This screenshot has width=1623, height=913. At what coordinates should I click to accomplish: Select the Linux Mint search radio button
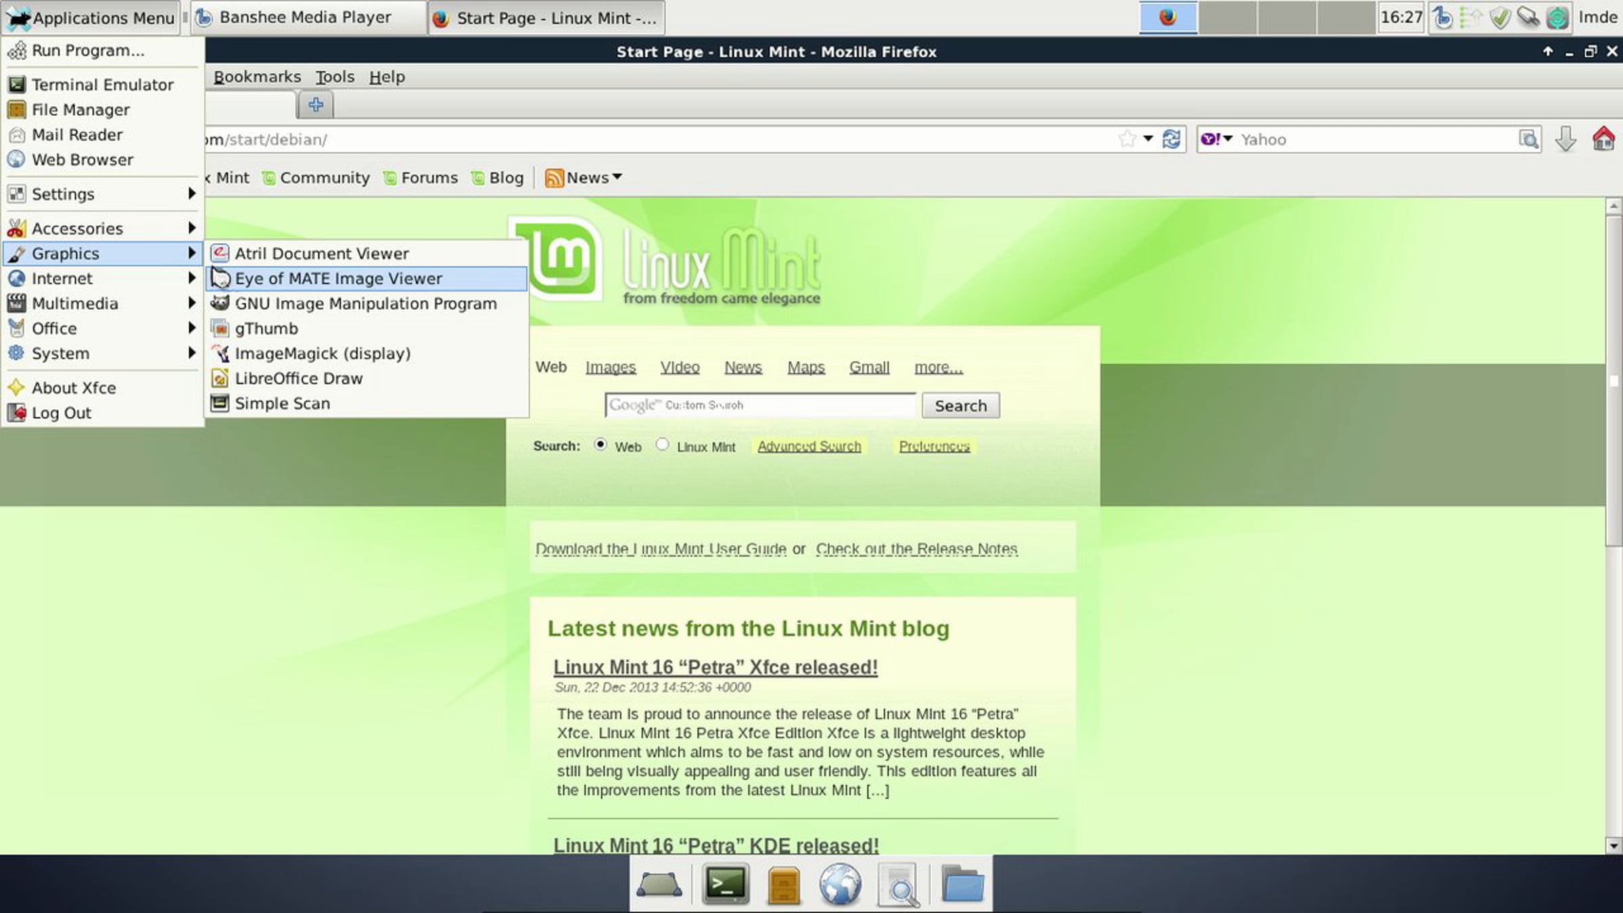click(x=662, y=444)
